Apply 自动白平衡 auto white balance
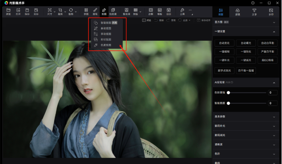Viewport: 282px width, 164px height. click(x=267, y=43)
